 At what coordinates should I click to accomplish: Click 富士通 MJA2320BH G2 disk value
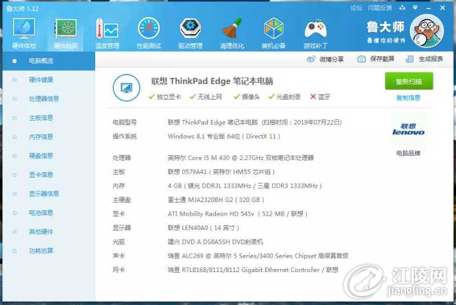point(216,200)
